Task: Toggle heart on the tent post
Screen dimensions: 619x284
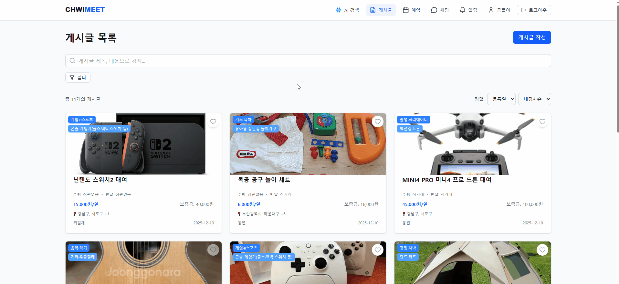Action: click(x=542, y=250)
